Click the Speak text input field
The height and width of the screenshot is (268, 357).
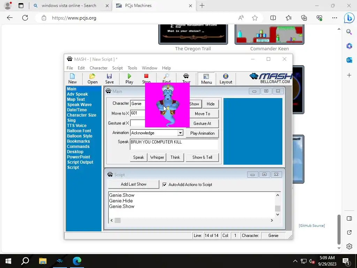pos(174,144)
